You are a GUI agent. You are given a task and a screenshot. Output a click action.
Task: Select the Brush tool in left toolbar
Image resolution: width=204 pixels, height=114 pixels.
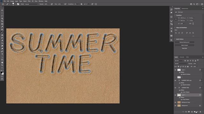[x=2, y=32]
